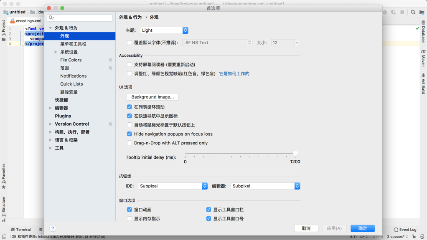
Task: Expand the Version Control tree node
Action: (51, 124)
